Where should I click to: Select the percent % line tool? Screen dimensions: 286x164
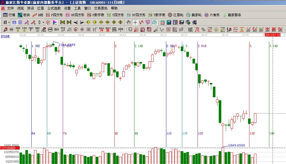203,29
